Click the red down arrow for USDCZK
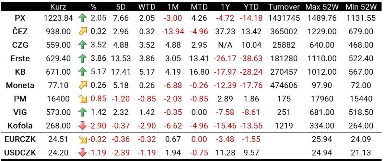The height and width of the screenshot is (161, 384). click(x=83, y=153)
